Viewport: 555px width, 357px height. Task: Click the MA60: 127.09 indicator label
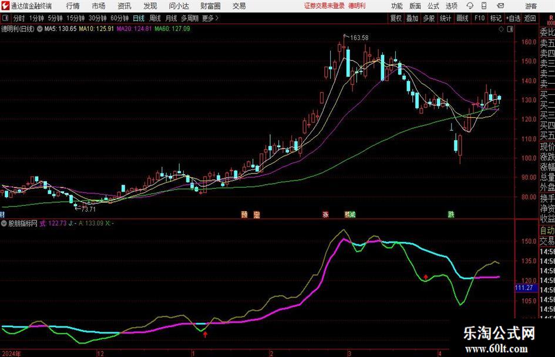click(172, 29)
